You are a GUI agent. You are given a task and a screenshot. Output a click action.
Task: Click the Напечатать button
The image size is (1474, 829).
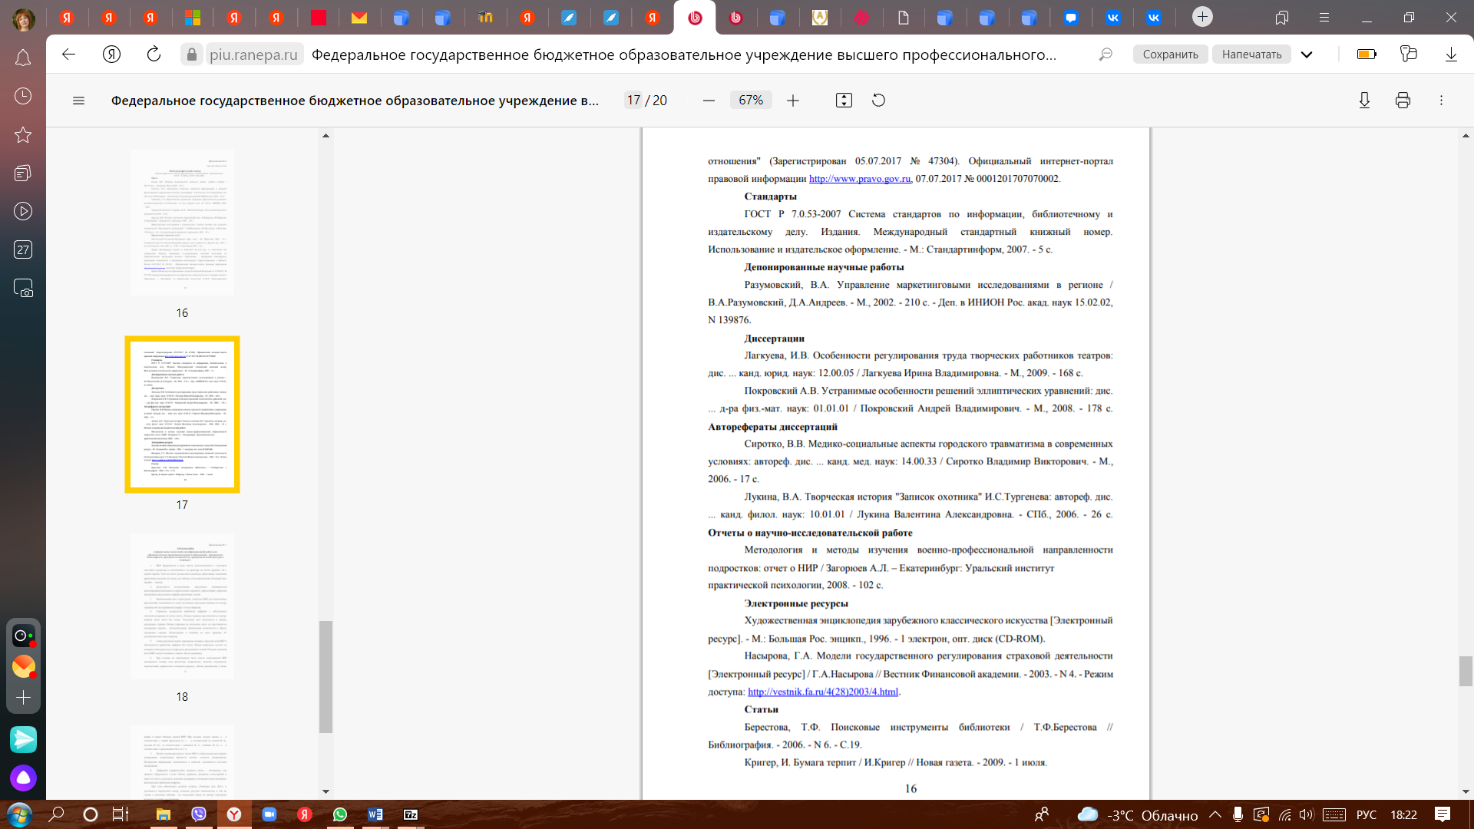(x=1251, y=54)
